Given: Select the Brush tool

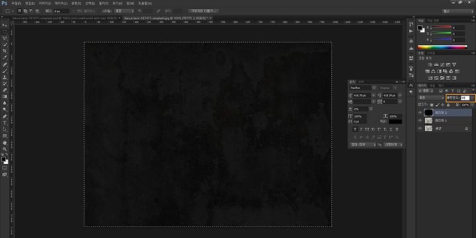Looking at the screenshot, I should click(5, 71).
